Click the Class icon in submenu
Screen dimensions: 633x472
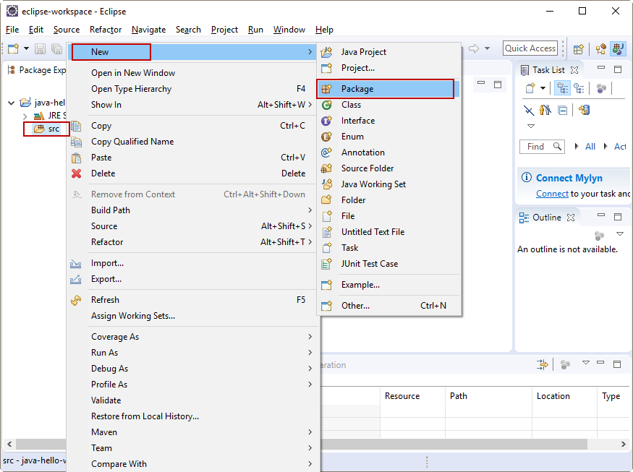click(x=326, y=105)
